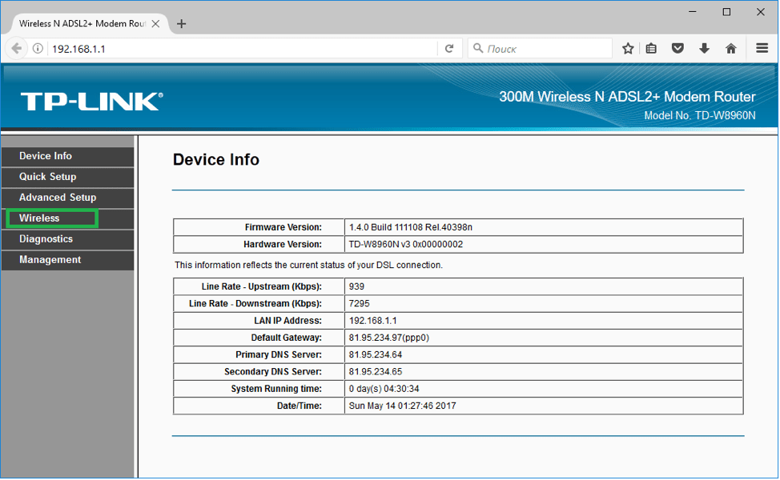The width and height of the screenshot is (780, 480).
Task: Reload the router page
Action: click(450, 49)
